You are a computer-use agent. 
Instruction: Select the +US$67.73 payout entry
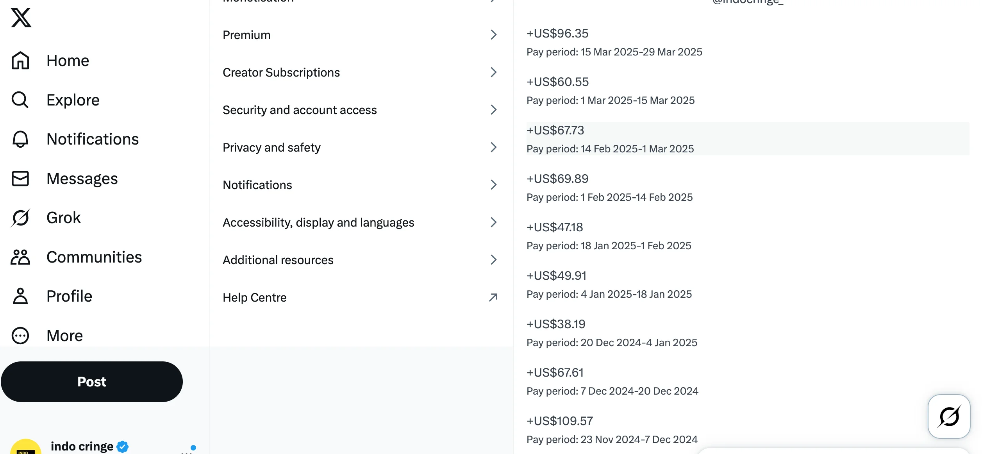click(x=748, y=139)
